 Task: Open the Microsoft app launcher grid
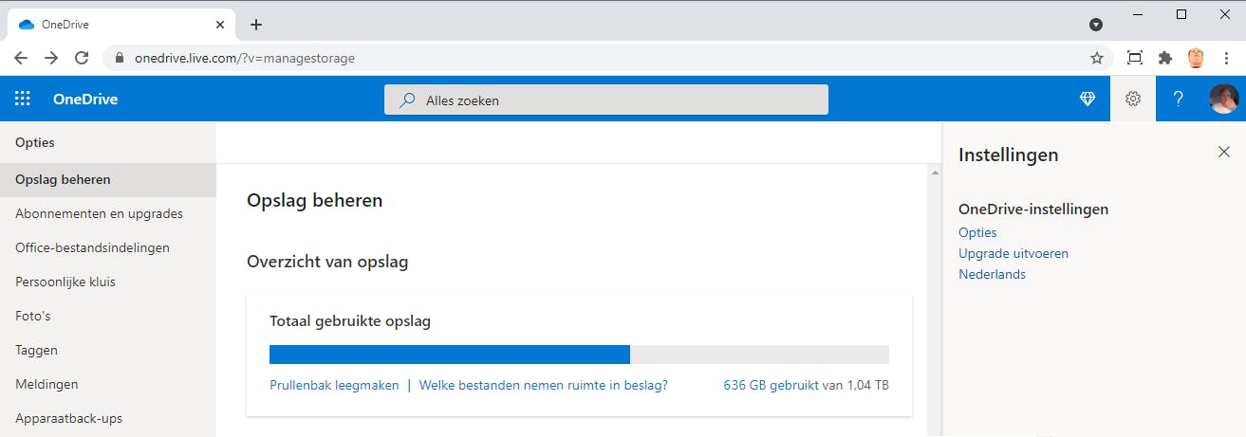point(23,99)
